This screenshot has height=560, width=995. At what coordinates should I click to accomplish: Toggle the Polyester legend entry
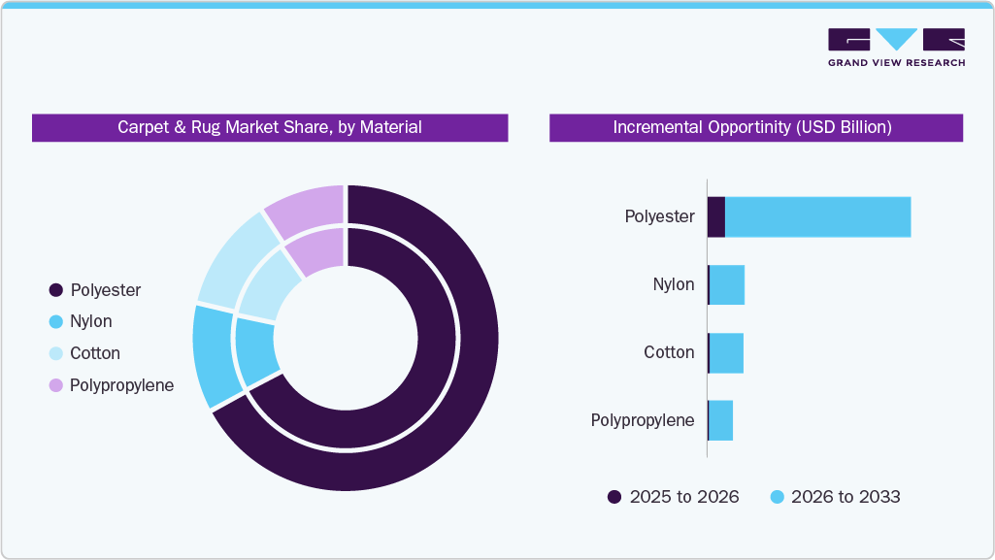coord(97,289)
